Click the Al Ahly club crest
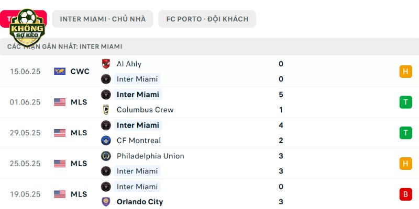 point(106,64)
